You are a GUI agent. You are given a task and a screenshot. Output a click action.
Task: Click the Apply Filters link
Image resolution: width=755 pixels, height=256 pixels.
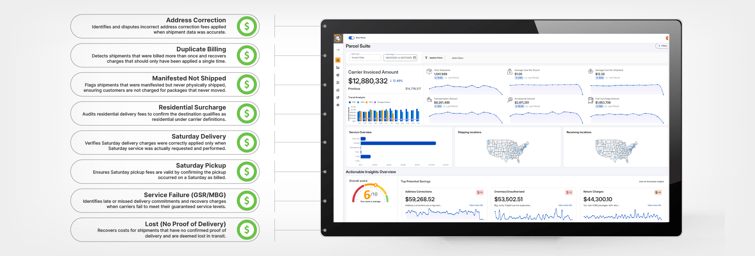458,58
